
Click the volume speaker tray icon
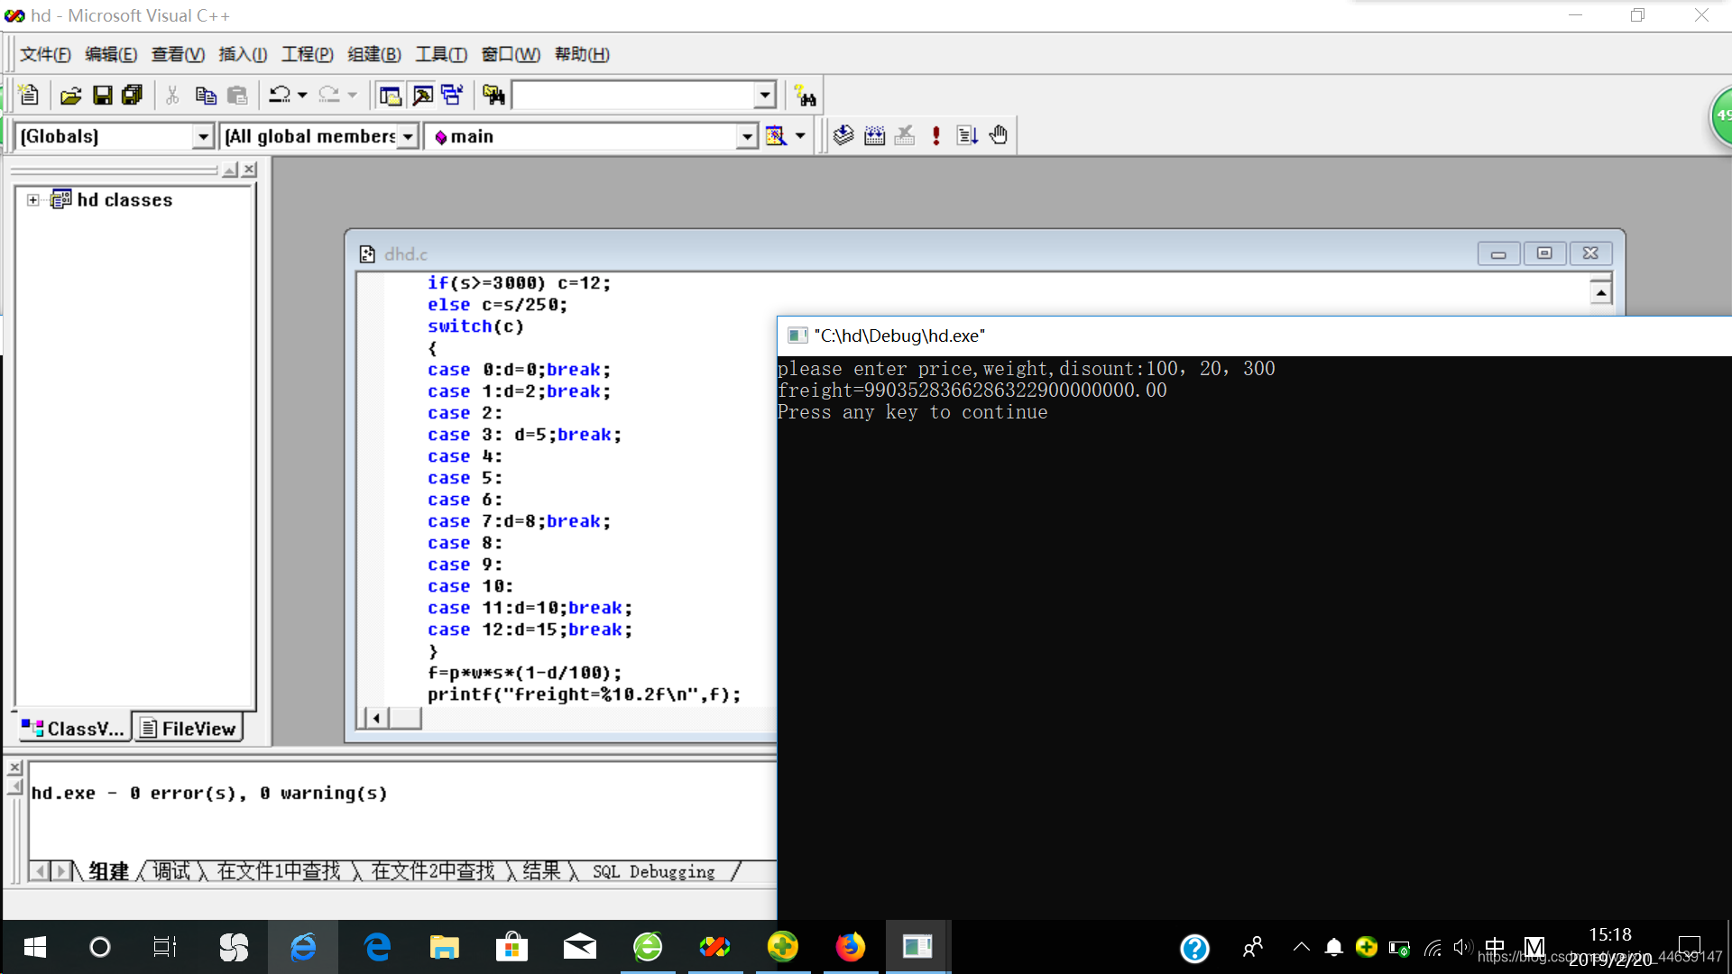1462,947
